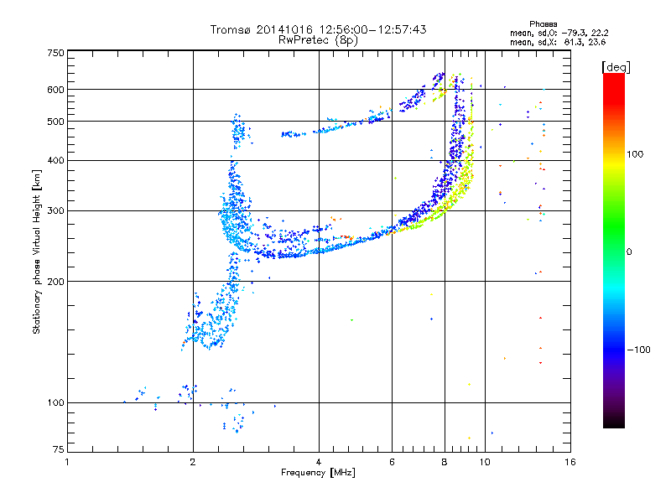Click the y-axis tick label '500'
Viewport: 671px width, 503px height.
click(55, 122)
